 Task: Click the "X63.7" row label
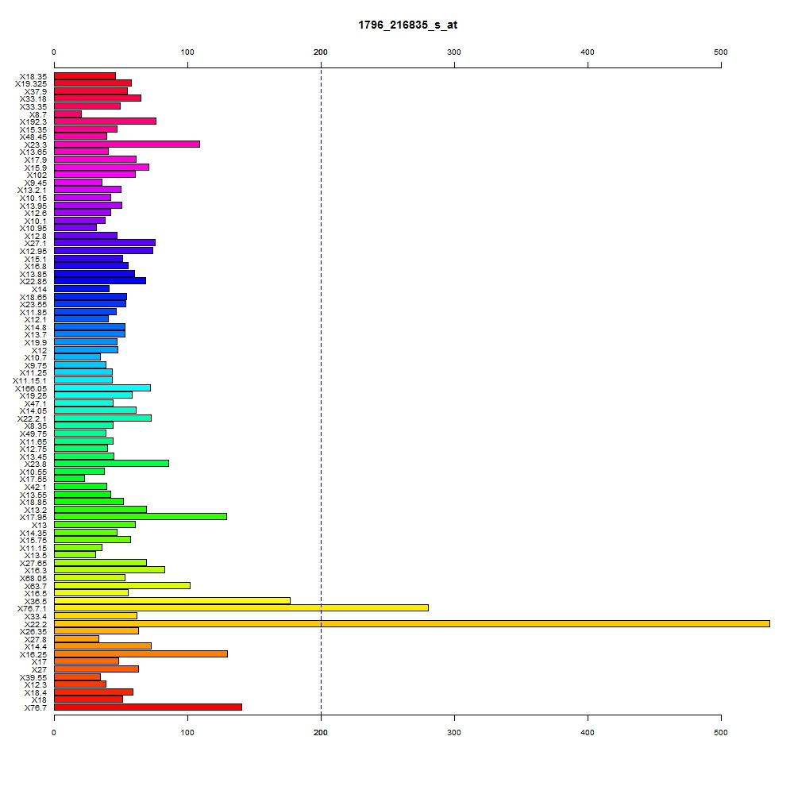36,587
